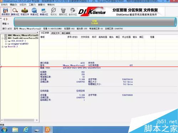Select the USB_DISK(F:) partition

click(x=19, y=41)
